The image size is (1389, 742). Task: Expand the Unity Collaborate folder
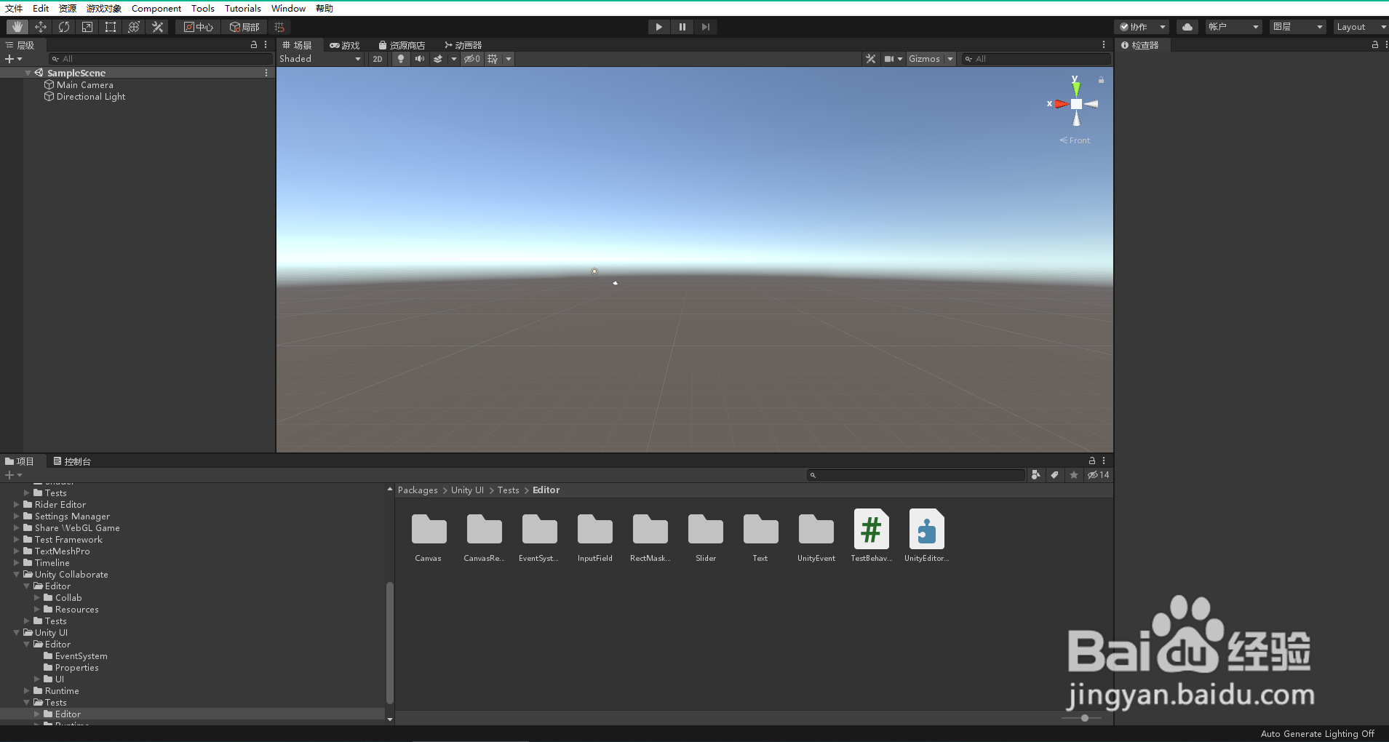(16, 574)
